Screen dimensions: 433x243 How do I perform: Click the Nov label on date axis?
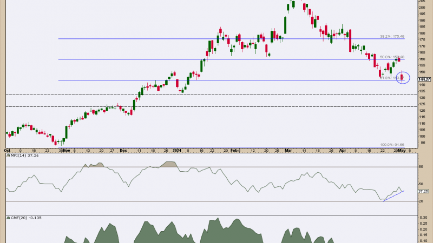point(66,151)
